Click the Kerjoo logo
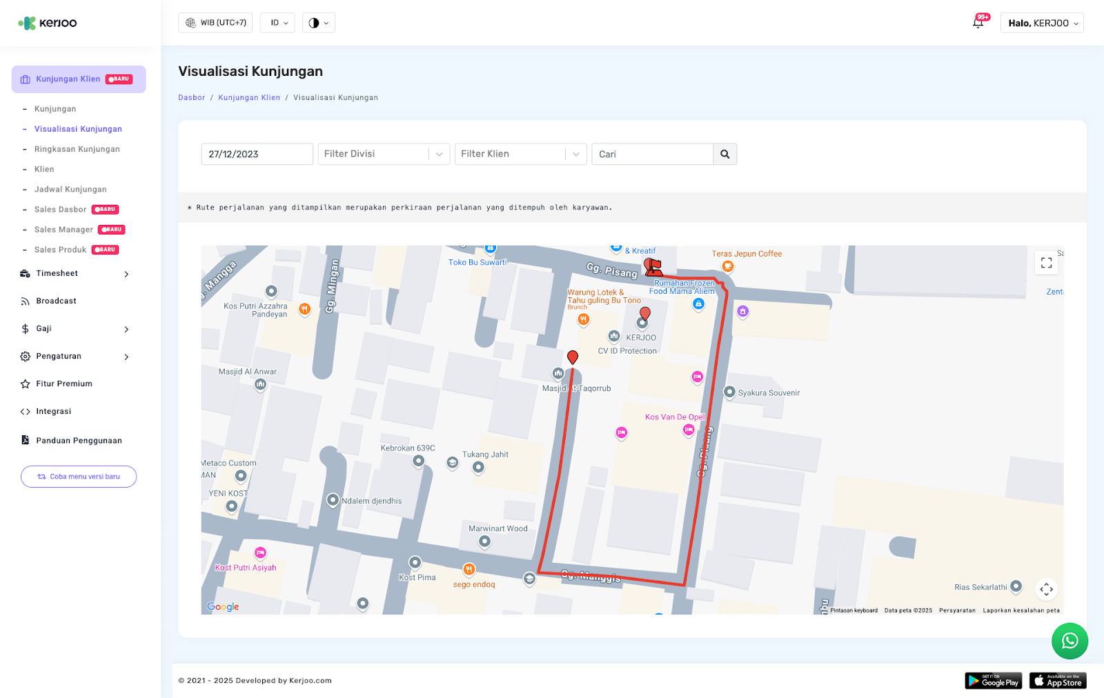The image size is (1104, 698). [48, 23]
